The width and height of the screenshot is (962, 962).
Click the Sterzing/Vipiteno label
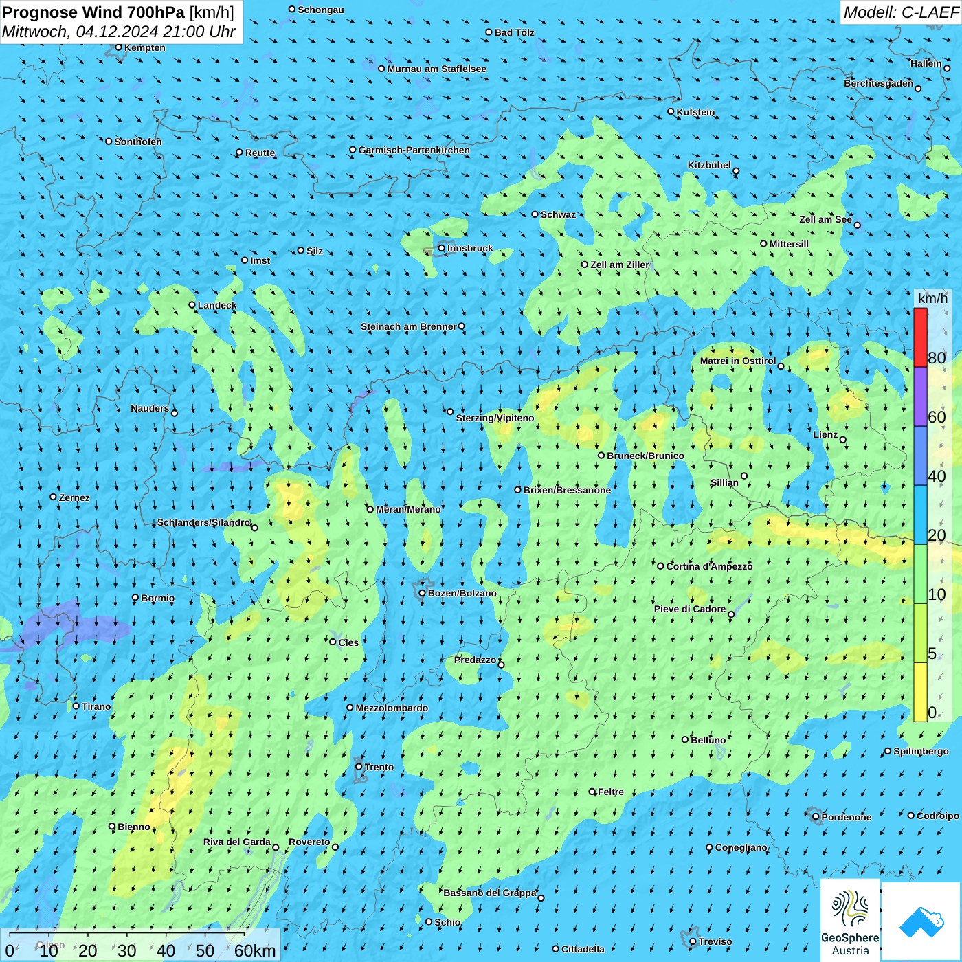click(495, 418)
